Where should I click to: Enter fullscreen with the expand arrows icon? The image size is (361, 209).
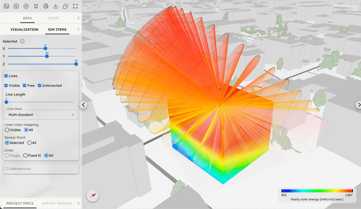[x=75, y=6]
